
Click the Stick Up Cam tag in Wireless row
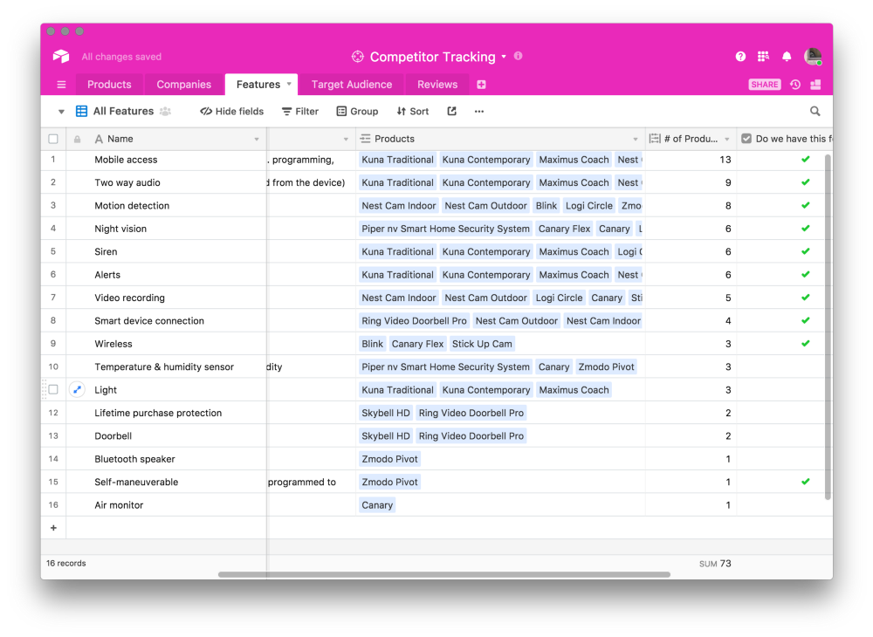482,344
